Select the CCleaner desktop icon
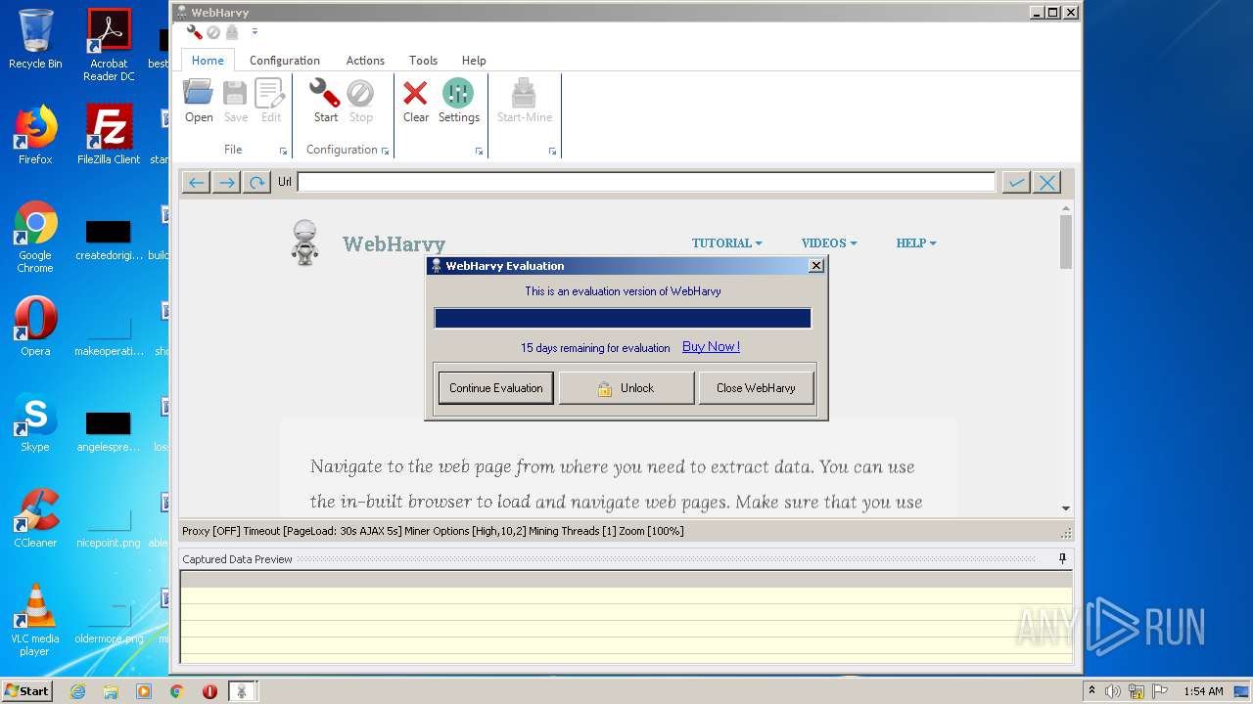The image size is (1253, 704). tap(35, 518)
